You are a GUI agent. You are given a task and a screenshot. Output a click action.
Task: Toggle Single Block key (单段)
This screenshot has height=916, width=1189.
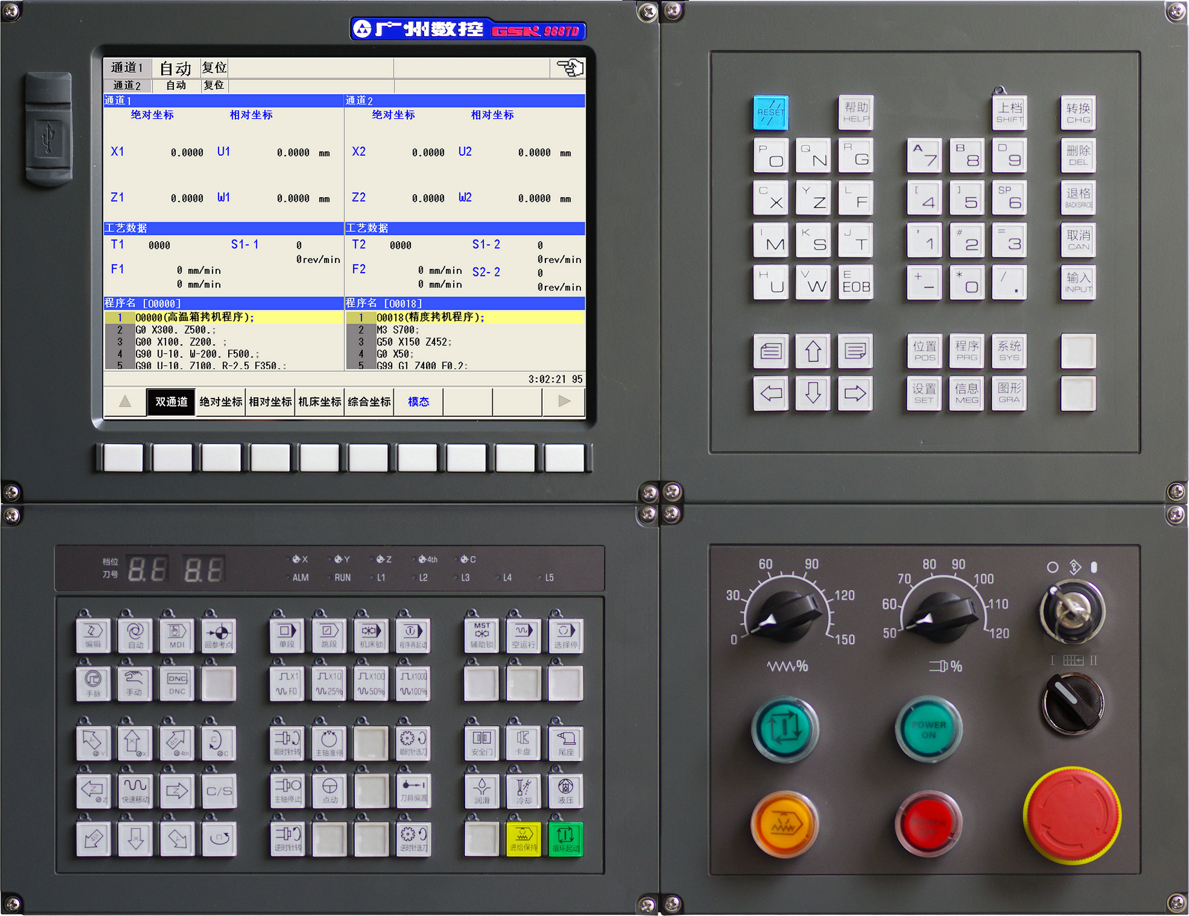[287, 635]
